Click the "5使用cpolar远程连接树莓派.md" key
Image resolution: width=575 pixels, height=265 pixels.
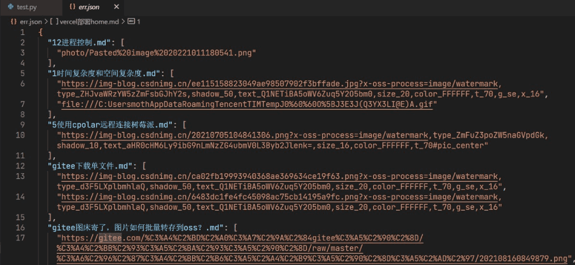click(111, 125)
